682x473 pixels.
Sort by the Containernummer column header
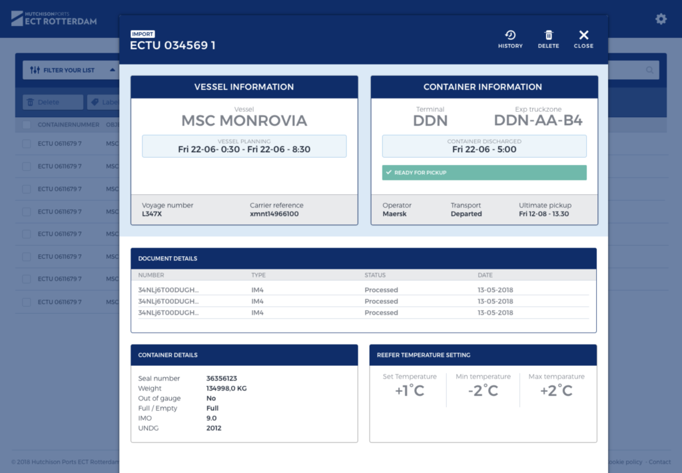[68, 125]
